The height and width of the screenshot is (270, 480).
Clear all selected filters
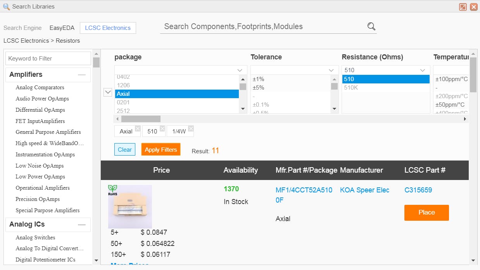(x=125, y=150)
